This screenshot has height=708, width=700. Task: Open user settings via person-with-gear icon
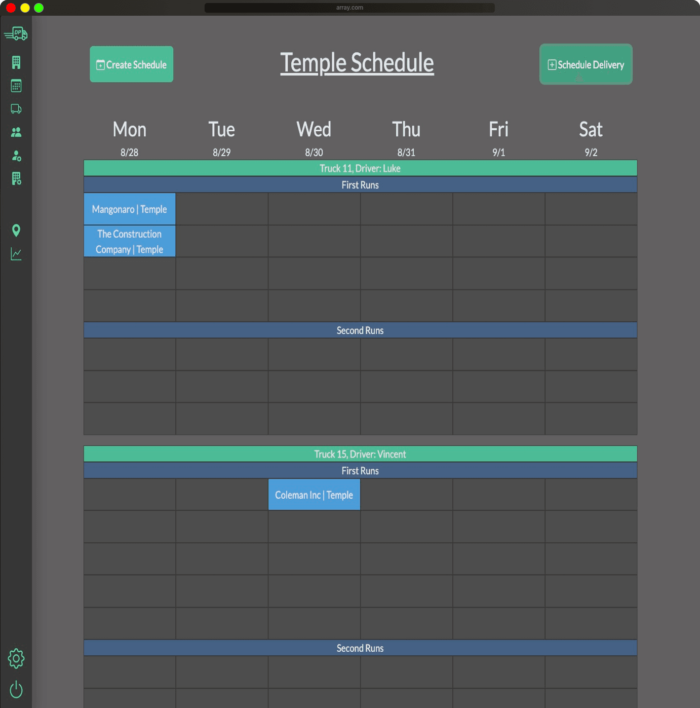[16, 156]
